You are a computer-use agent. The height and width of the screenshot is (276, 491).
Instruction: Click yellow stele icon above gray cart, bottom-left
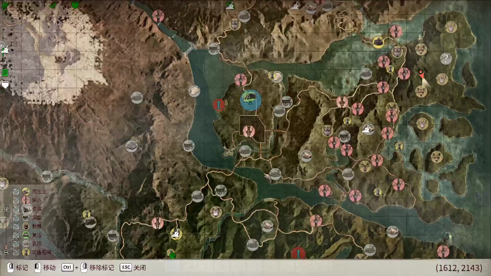[x=87, y=214]
